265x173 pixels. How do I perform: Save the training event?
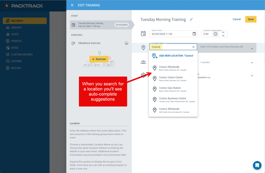[251, 19]
